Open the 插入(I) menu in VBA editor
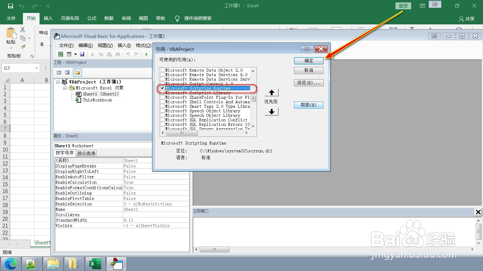Image resolution: width=483 pixels, height=271 pixels. [124, 45]
